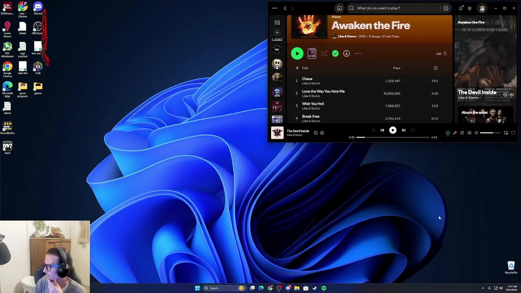Open MSI Afterburner desktop shortcut

7,50
